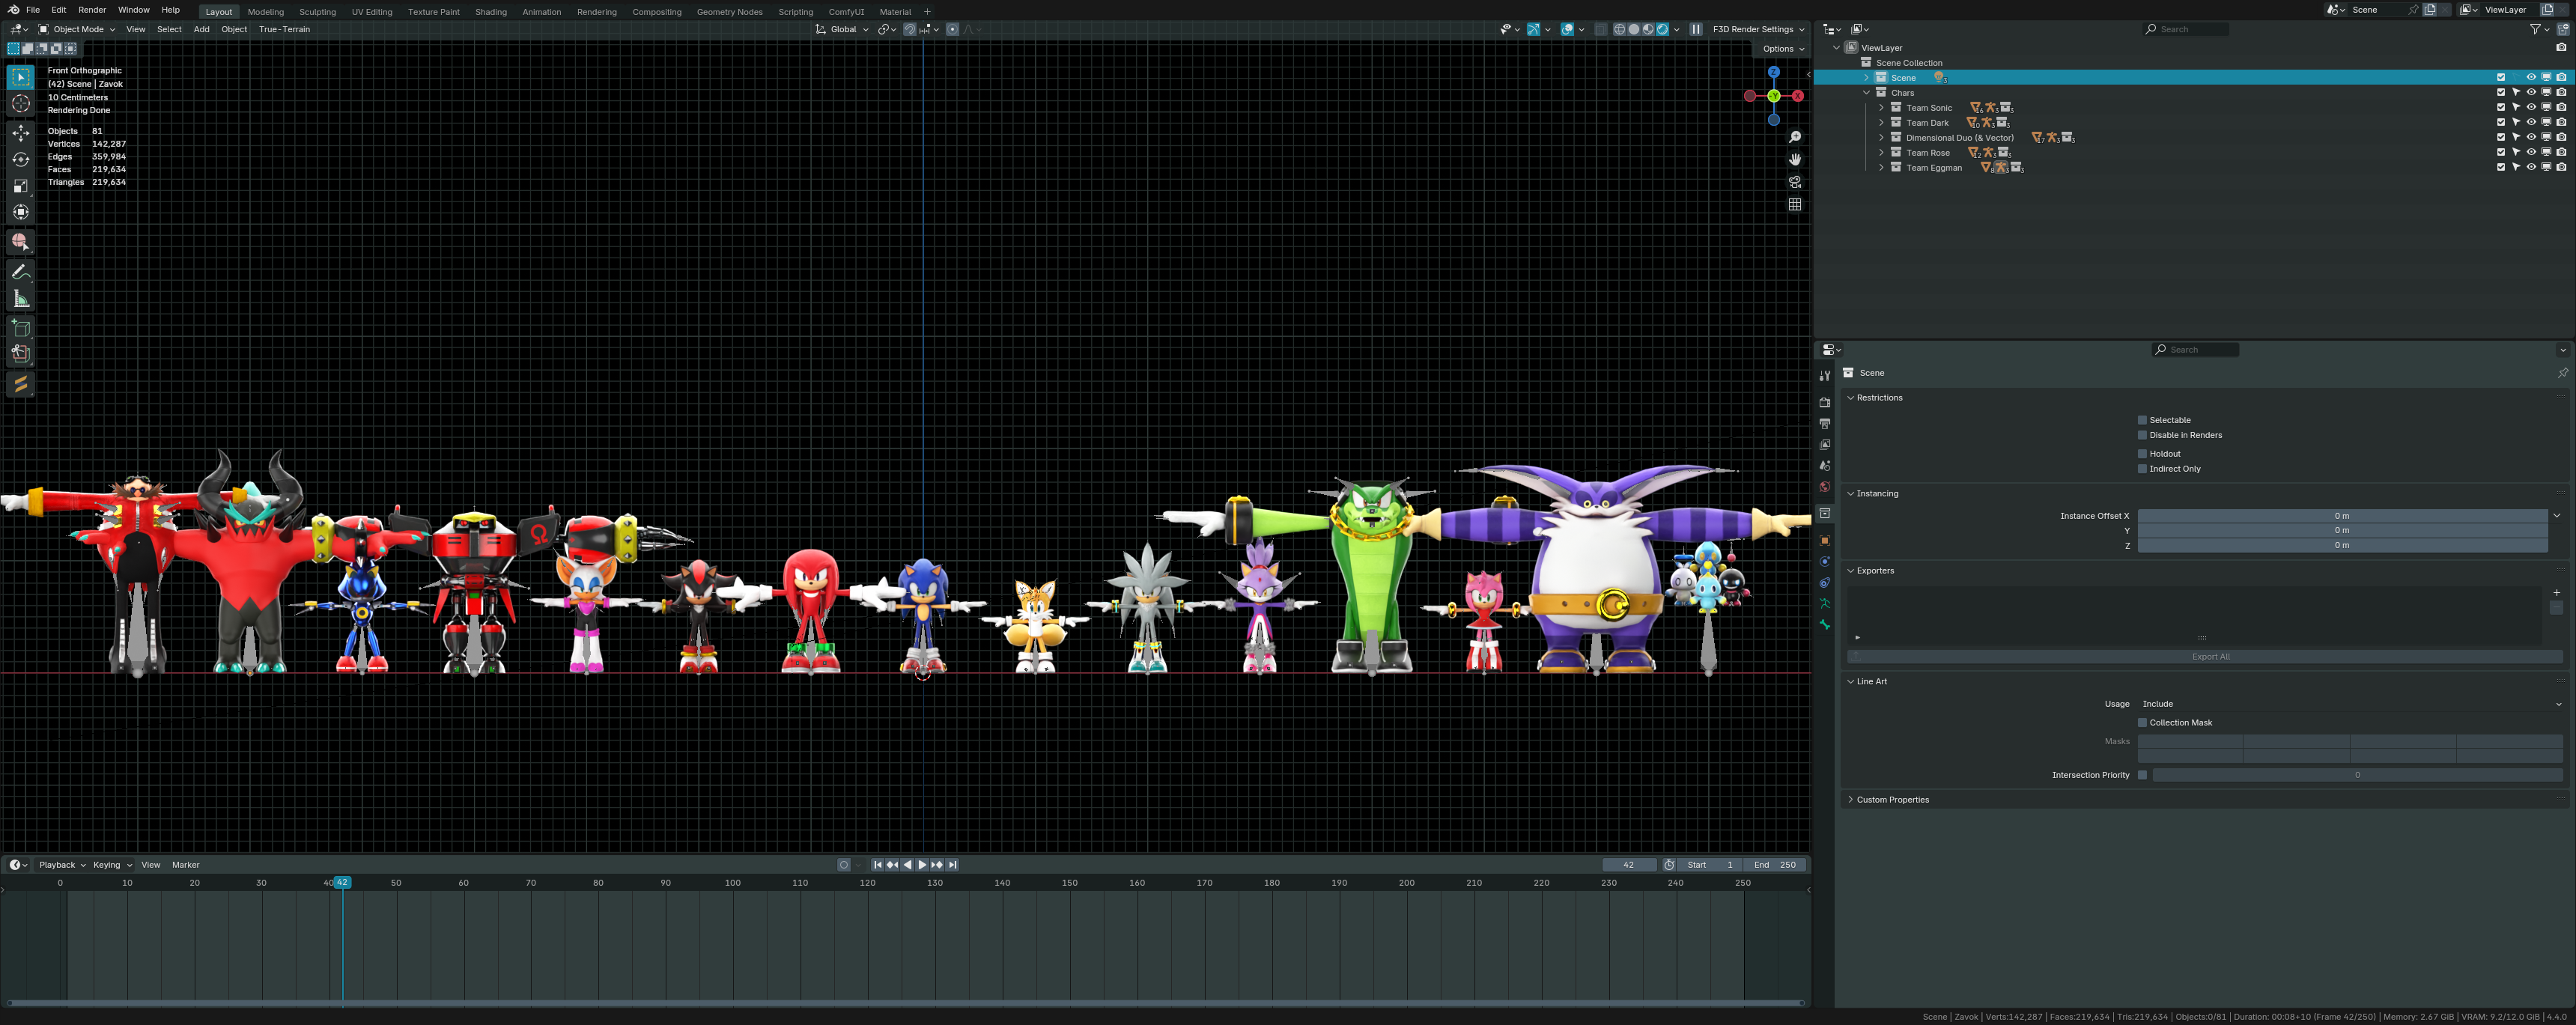This screenshot has width=2576, height=1025.
Task: Open the Render menu
Action: pos(92,10)
